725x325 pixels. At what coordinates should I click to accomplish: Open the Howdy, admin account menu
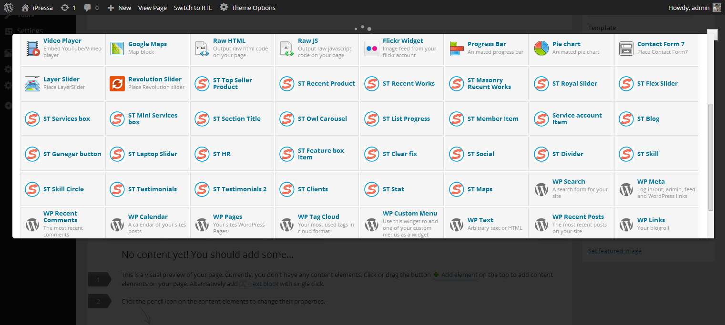pyautogui.click(x=695, y=8)
